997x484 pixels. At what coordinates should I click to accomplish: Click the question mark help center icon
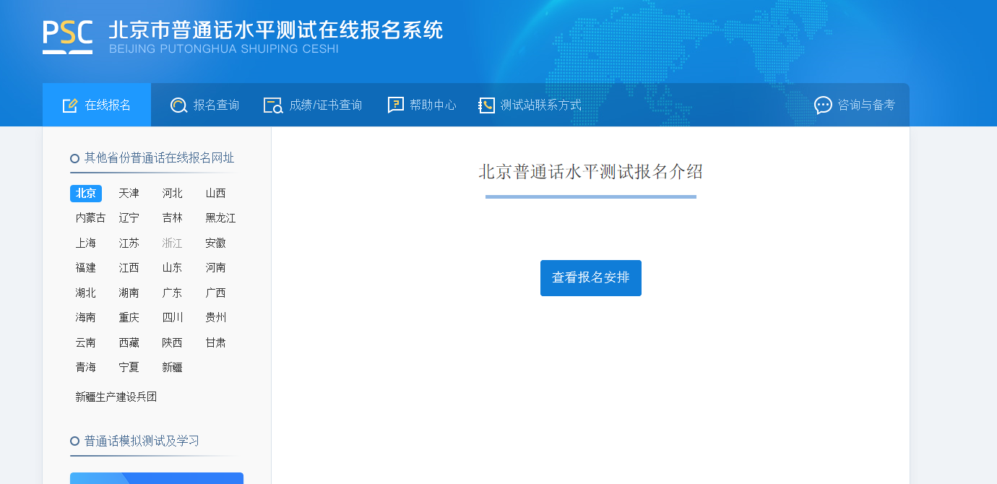[x=395, y=105]
